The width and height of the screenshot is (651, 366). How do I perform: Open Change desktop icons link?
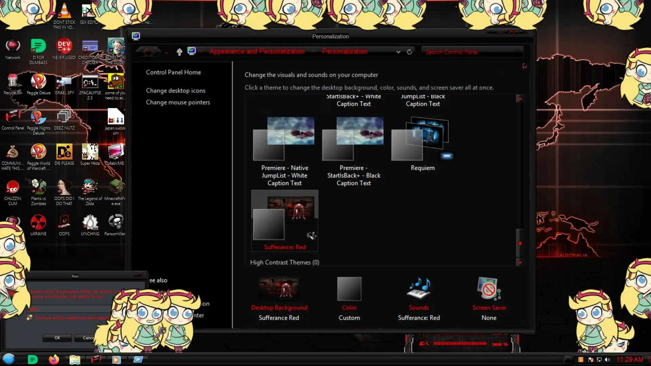[176, 90]
